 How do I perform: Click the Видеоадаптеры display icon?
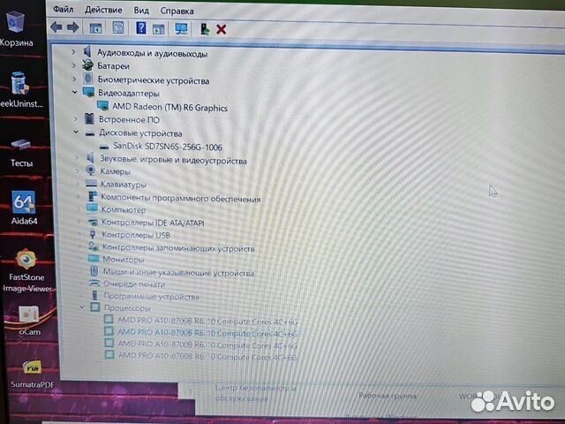coord(88,92)
